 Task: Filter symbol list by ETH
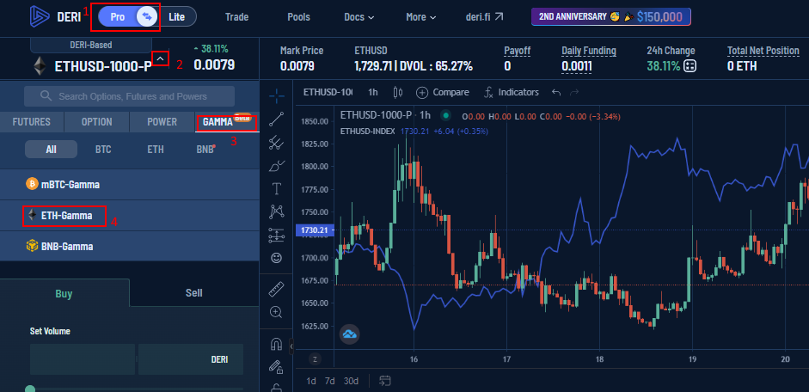pos(156,150)
